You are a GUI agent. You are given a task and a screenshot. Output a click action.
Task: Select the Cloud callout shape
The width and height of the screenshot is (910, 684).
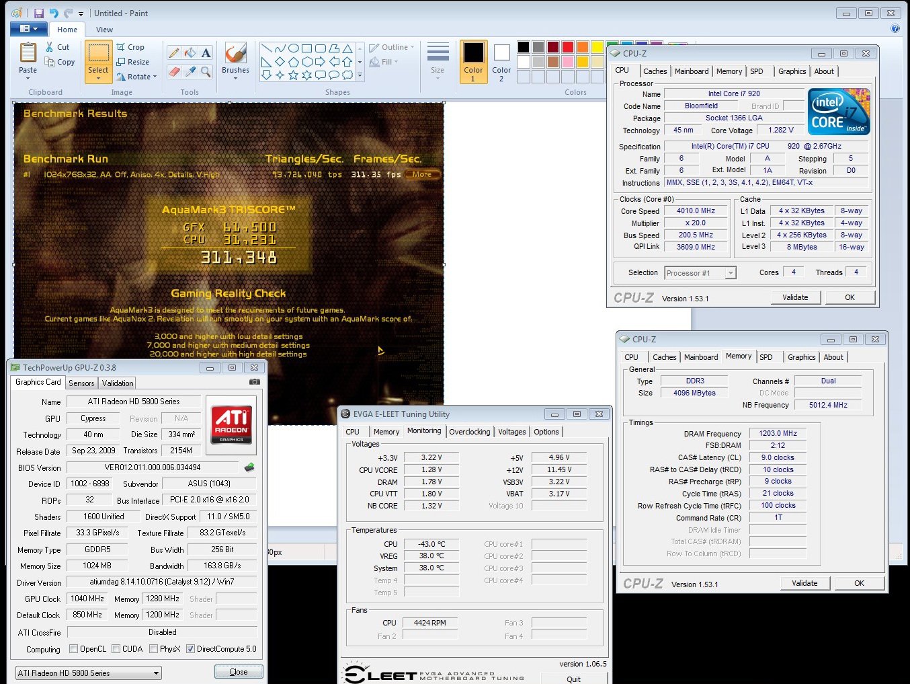(347, 75)
